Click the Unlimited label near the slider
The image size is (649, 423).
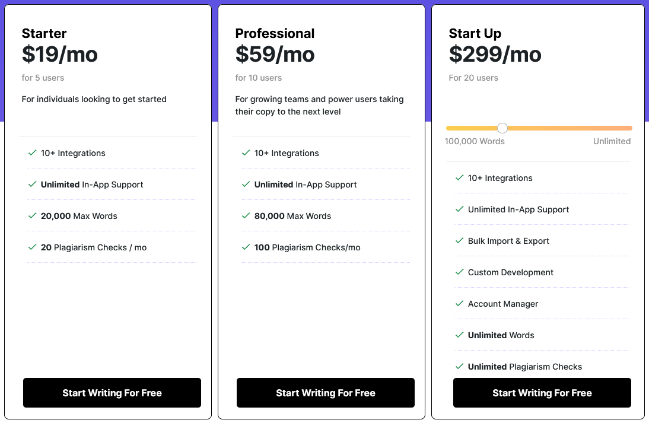(612, 141)
